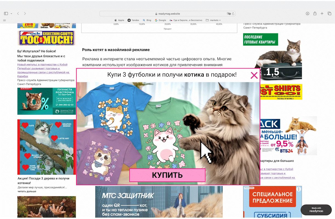Open the Yandex bookmark
The height and width of the screenshot is (219, 335).
pyautogui.click(x=133, y=20)
